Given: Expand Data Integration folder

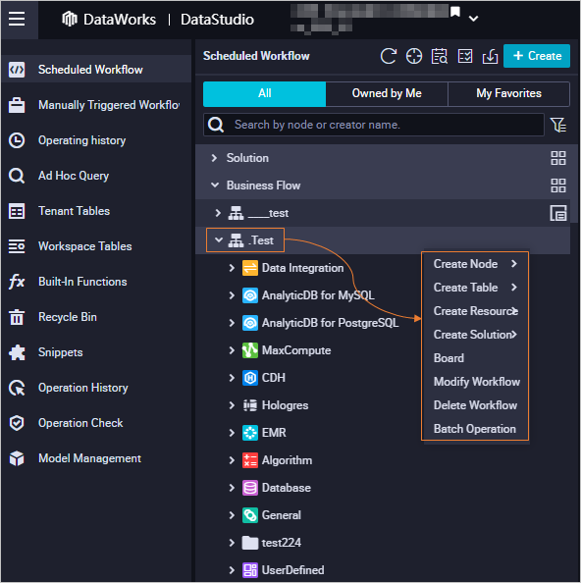Looking at the screenshot, I should tap(232, 268).
